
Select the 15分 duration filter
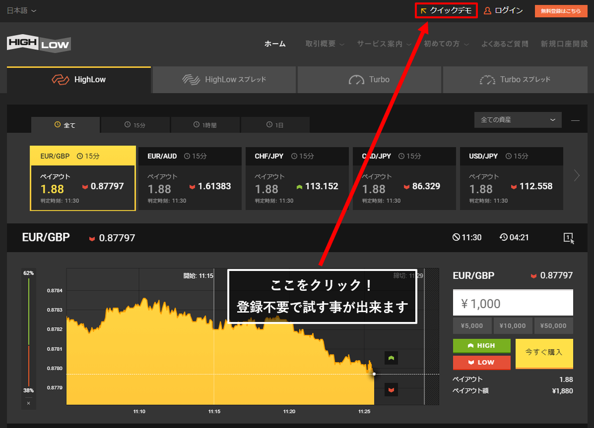click(135, 125)
